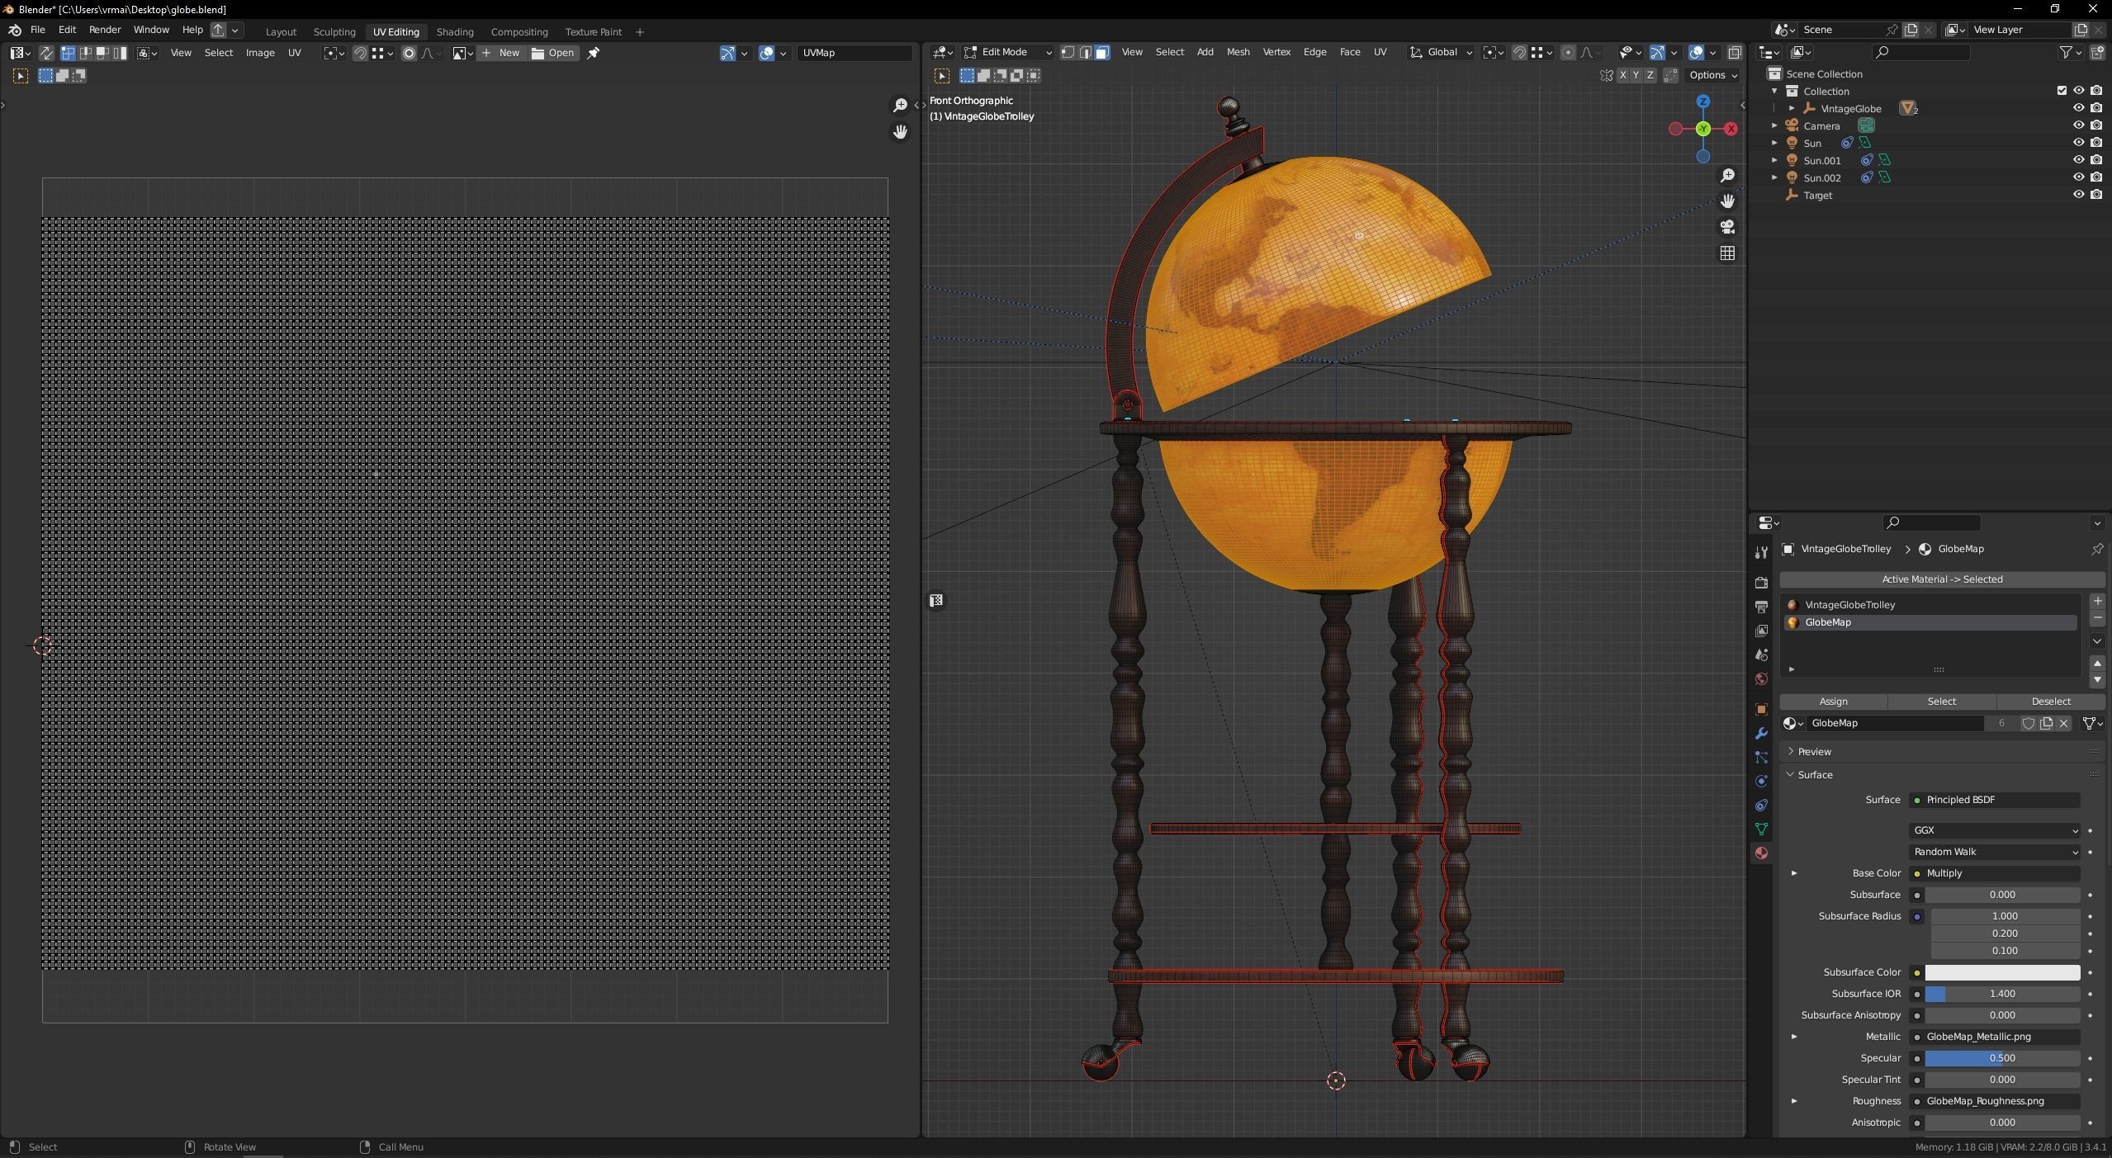Enable edge select mode in 3D viewport

[x=1085, y=52]
